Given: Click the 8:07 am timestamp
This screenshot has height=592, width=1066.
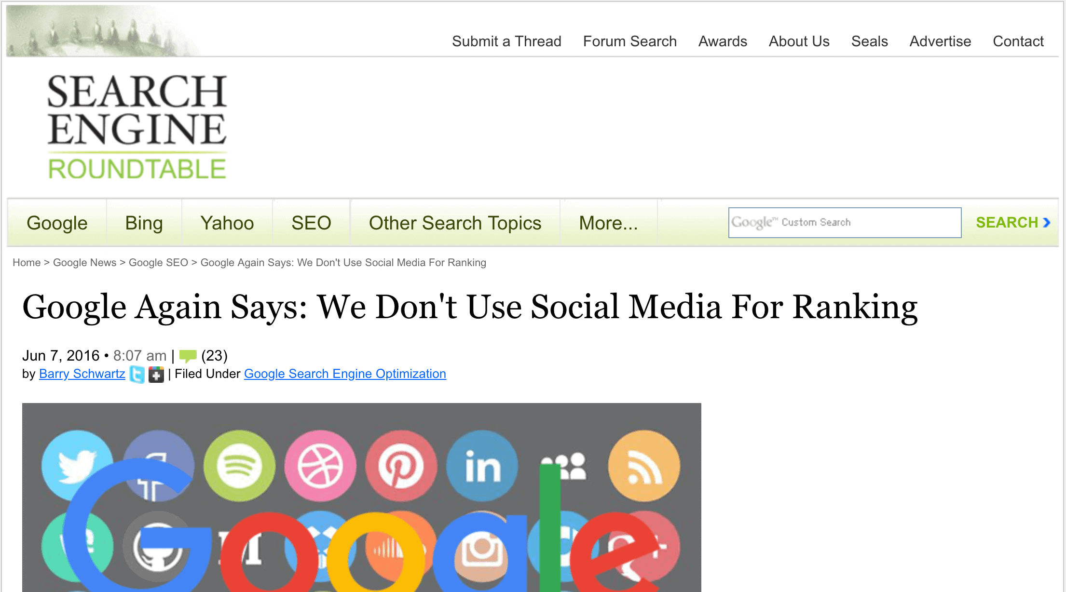Looking at the screenshot, I should pos(140,356).
